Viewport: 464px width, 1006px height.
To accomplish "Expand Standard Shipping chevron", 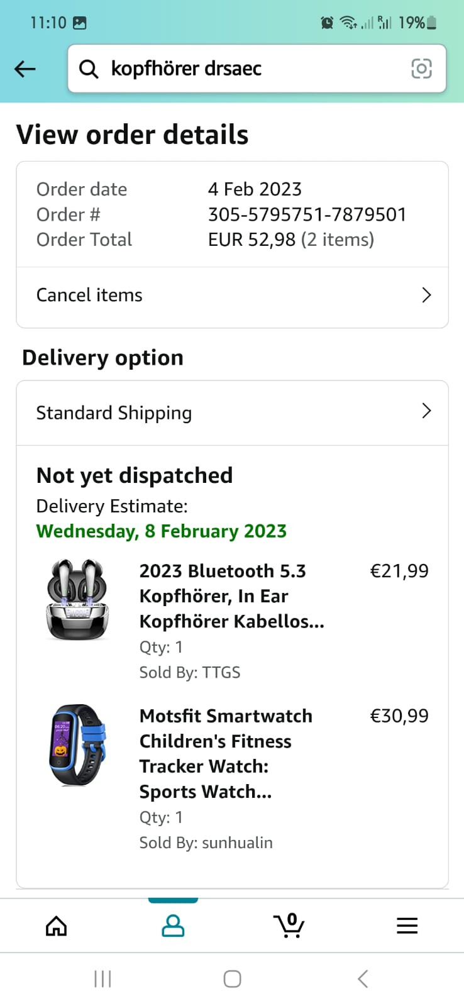I will pos(426,411).
